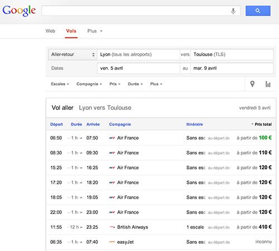The height and width of the screenshot is (251, 279).
Task: Click the Air France logo on 17:20 flight
Action: pyautogui.click(x=112, y=182)
